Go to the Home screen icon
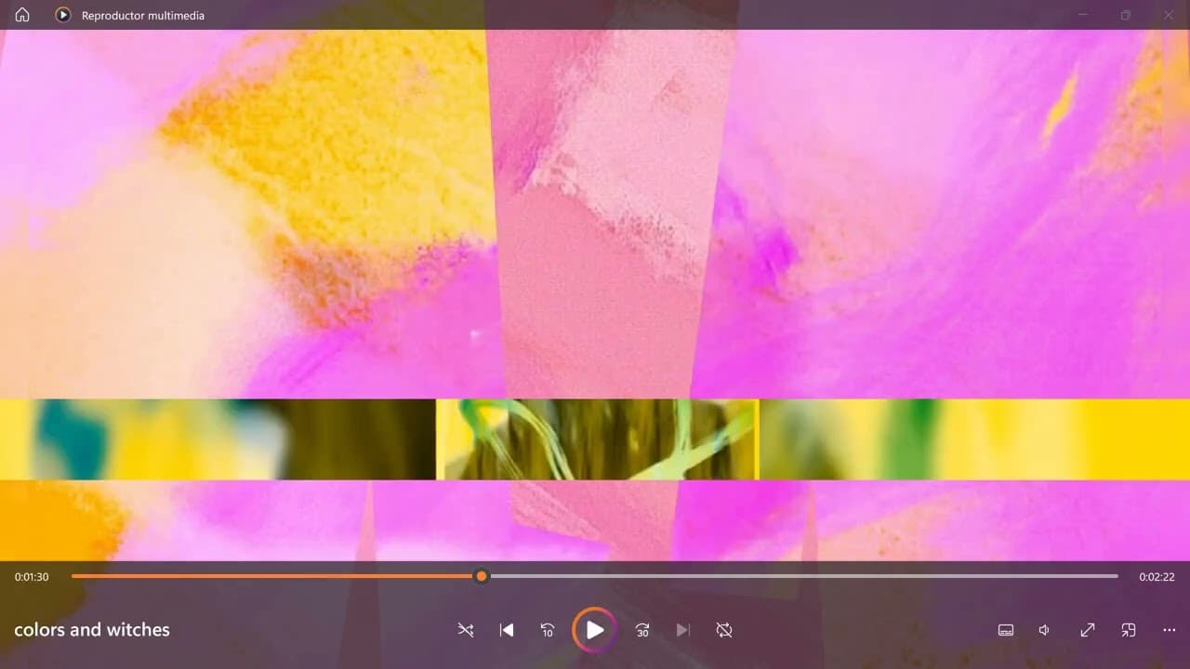This screenshot has height=669, width=1190. 22,15
